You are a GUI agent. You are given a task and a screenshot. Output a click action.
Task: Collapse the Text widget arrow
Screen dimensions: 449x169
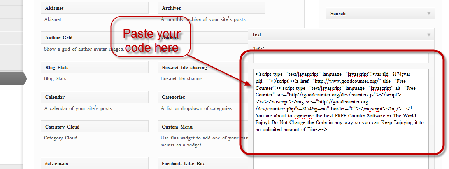(x=429, y=35)
